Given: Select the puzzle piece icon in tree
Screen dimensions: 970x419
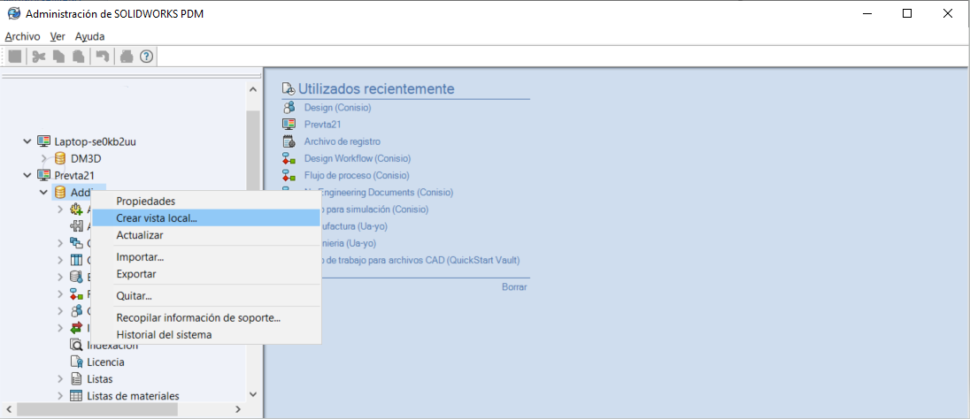Looking at the screenshot, I should [77, 226].
